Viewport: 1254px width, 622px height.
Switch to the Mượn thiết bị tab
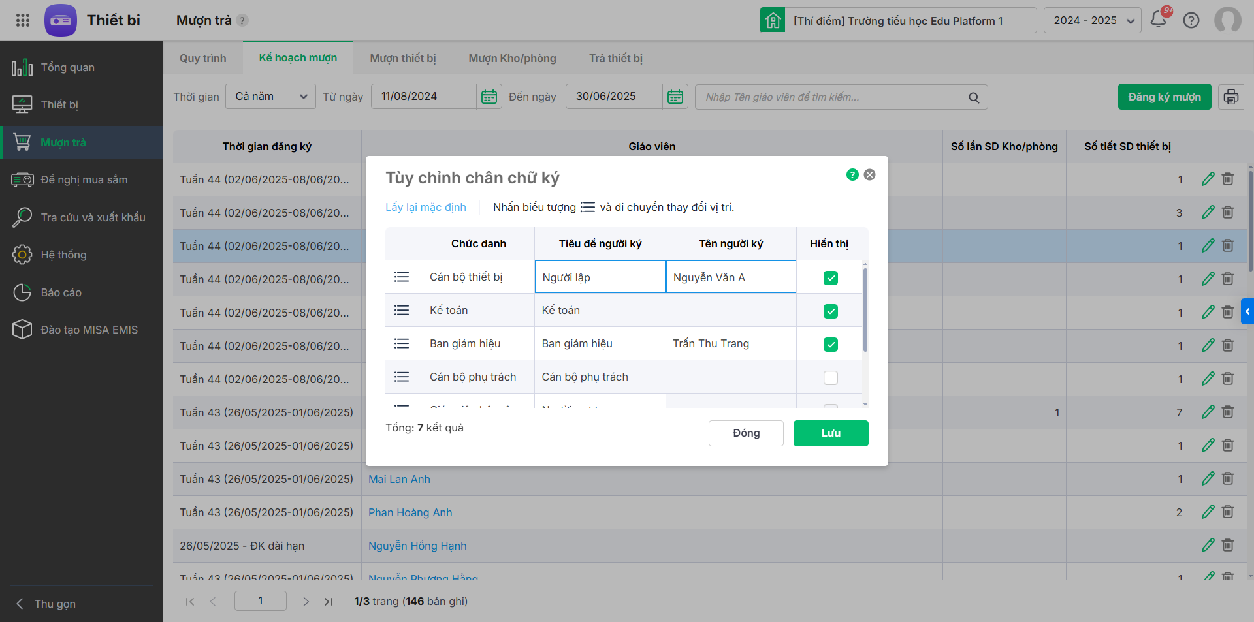coord(403,59)
